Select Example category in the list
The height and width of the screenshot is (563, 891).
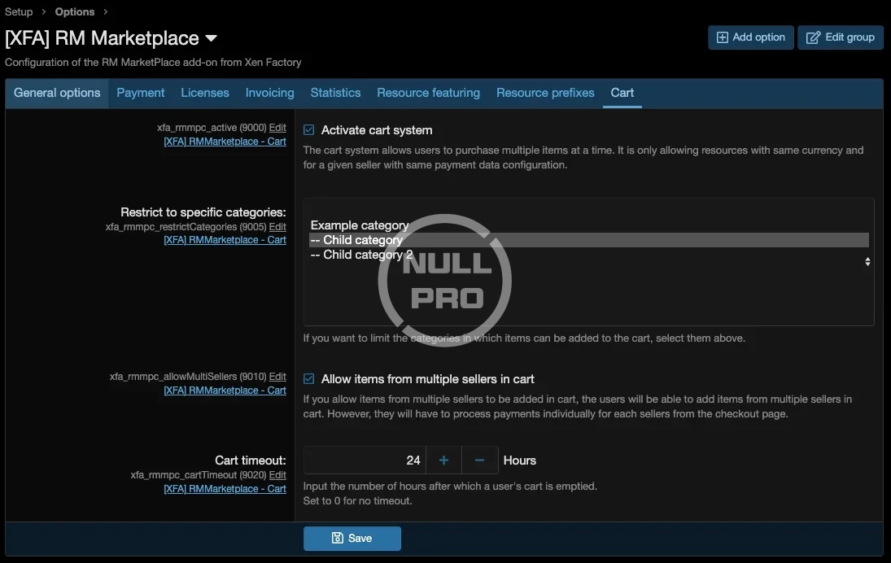click(359, 225)
